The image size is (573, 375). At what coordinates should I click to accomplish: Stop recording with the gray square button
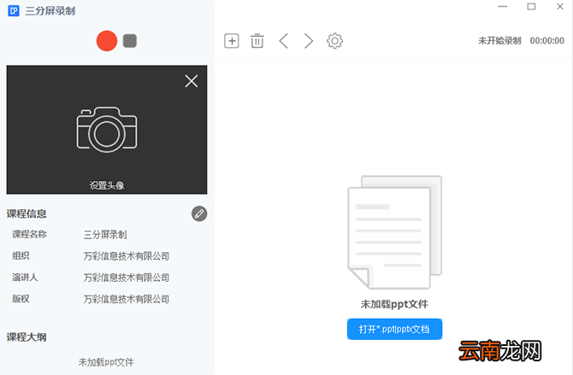click(x=130, y=41)
